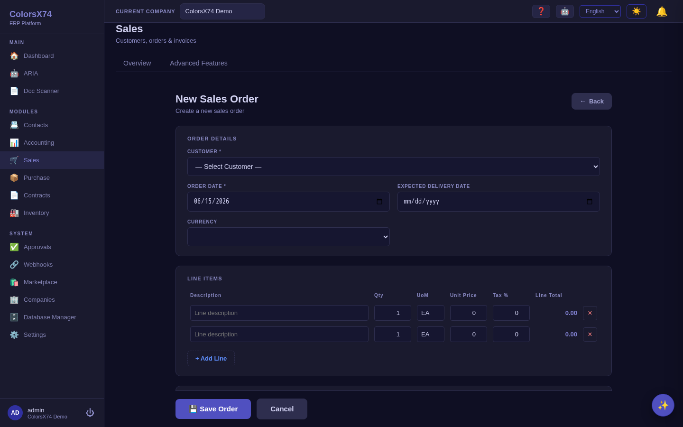Switch to Advanced Features tab

point(199,63)
